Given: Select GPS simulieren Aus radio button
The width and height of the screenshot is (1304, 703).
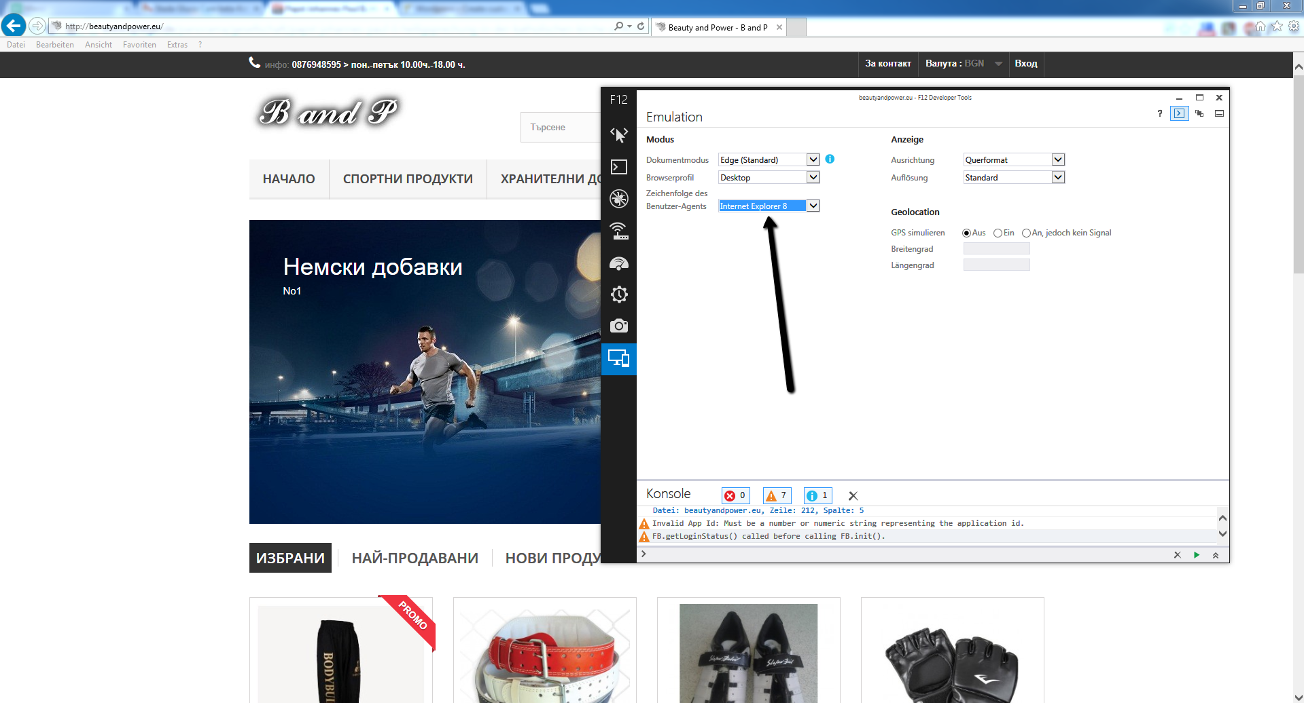Looking at the screenshot, I should tap(966, 233).
